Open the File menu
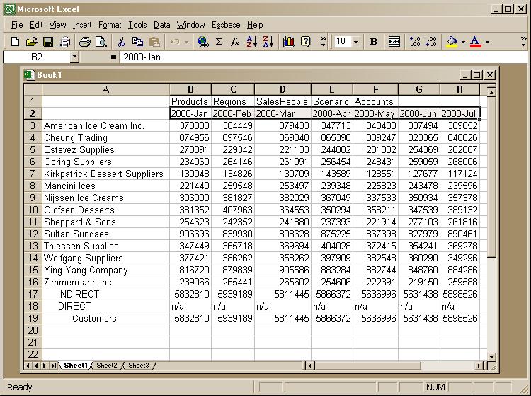The image size is (531, 396). [17, 25]
